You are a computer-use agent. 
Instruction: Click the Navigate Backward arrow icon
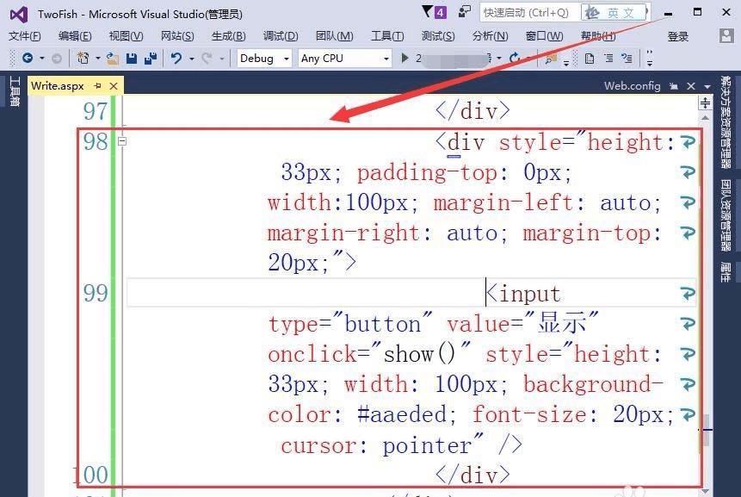[28, 59]
